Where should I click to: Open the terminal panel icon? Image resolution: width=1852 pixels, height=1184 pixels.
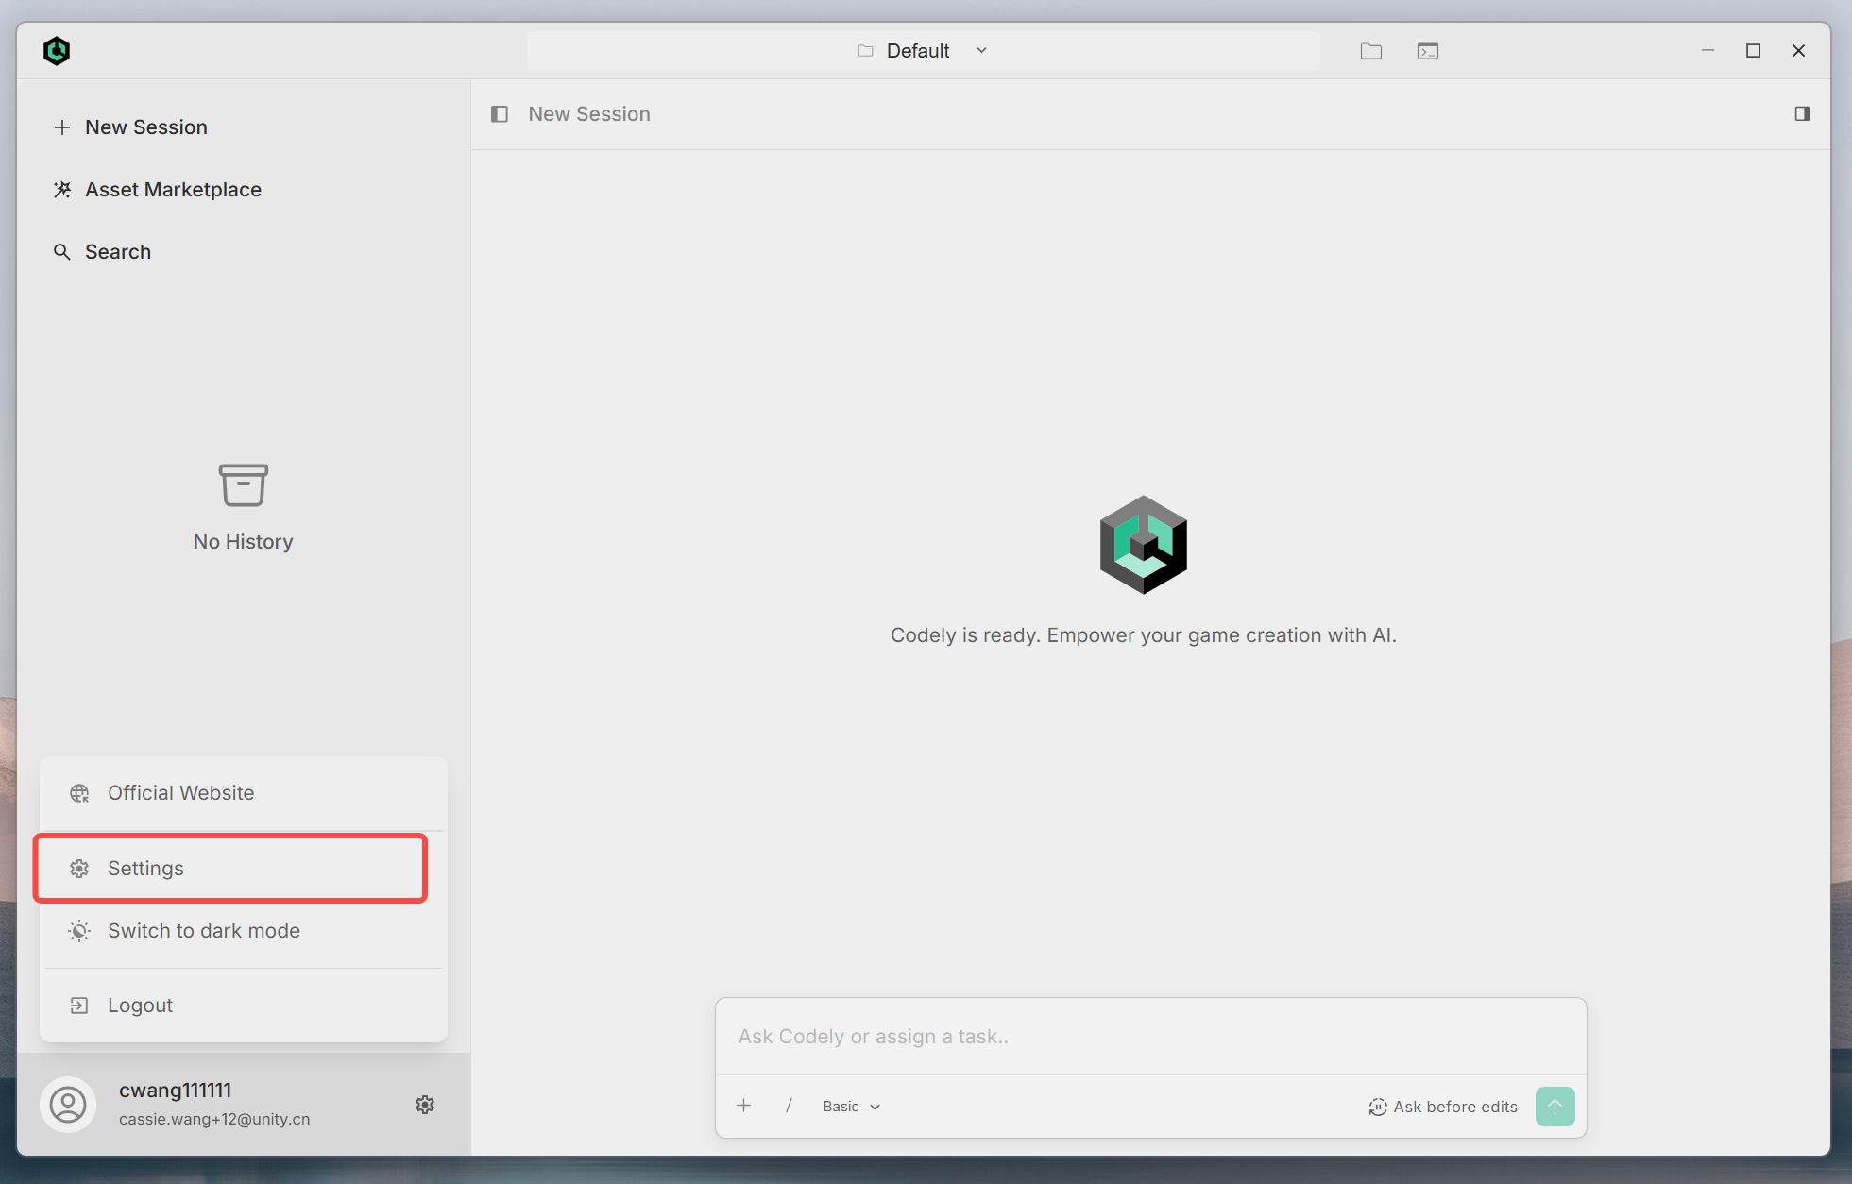click(1428, 51)
